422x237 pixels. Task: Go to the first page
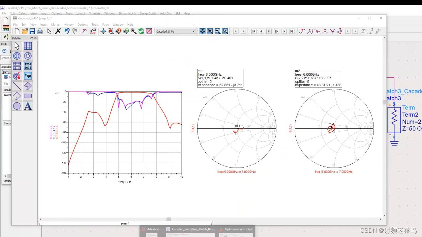tap(254, 31)
